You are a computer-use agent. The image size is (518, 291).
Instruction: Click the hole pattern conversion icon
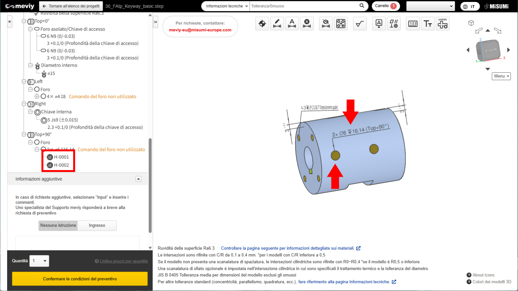pos(341,24)
